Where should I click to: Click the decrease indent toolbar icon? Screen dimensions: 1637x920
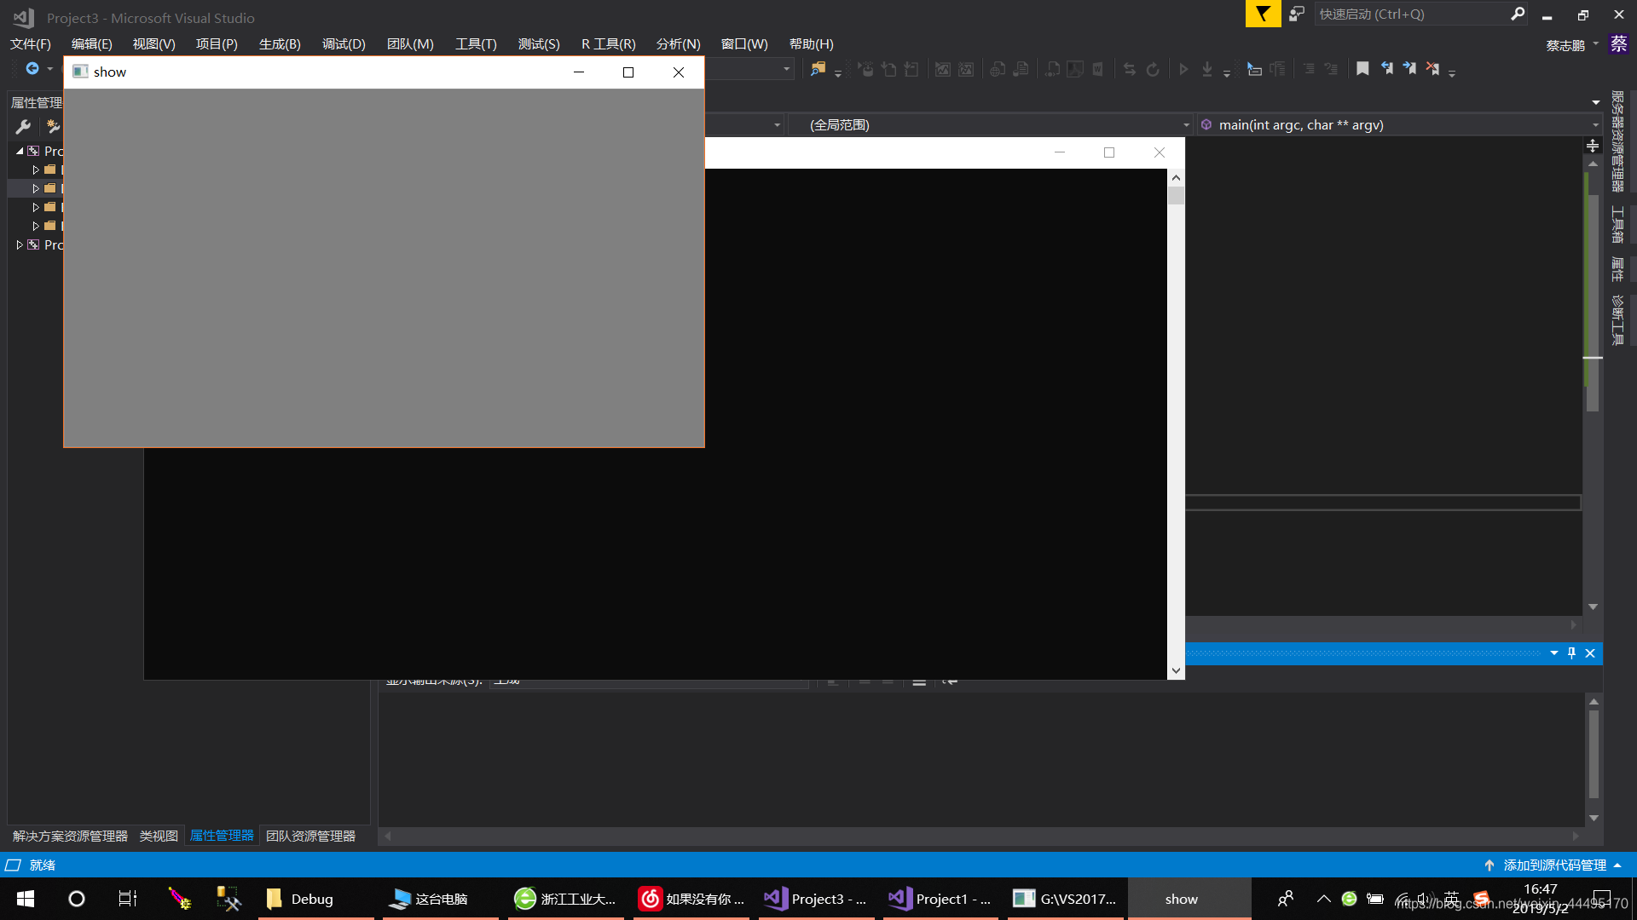coord(1309,69)
